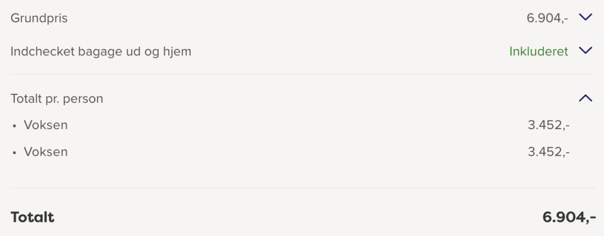Select the first Voksen entry label
Viewport: 604px width, 236px height.
[x=46, y=125]
